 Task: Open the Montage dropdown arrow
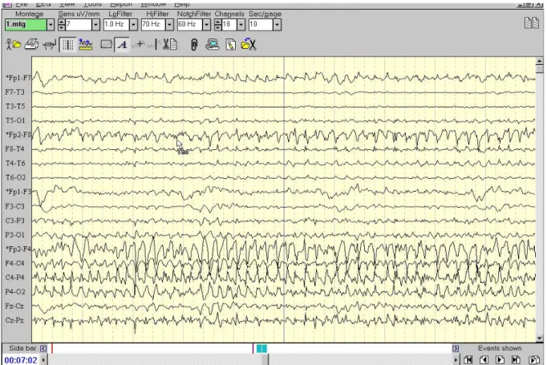coord(51,24)
